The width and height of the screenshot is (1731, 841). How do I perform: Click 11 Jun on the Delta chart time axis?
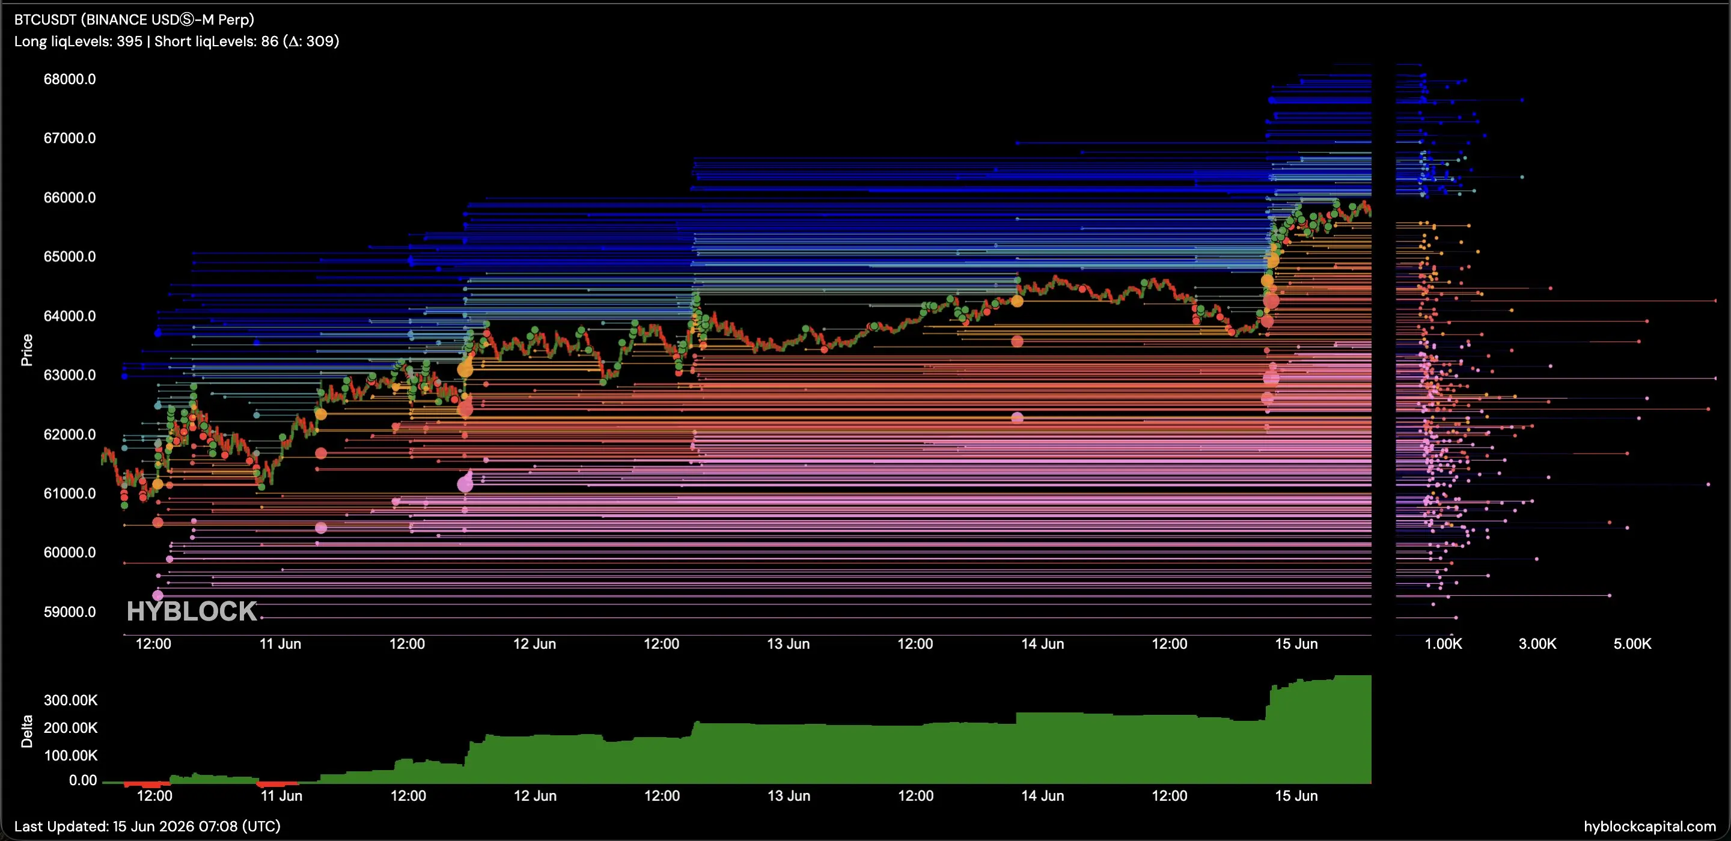(281, 795)
